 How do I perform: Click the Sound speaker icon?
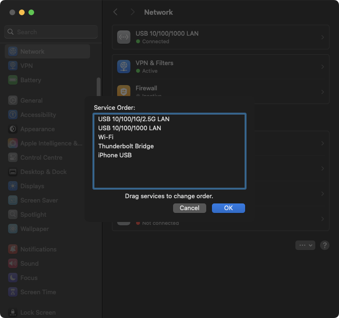click(13, 264)
